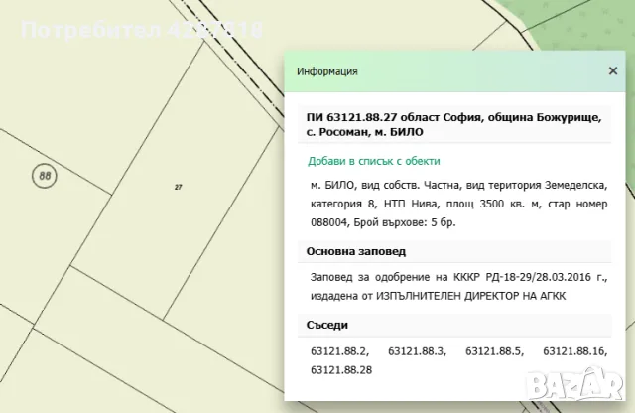Click heading 'ПИ 63121.88.27 област София'
The image size is (635, 413).
tap(454, 124)
